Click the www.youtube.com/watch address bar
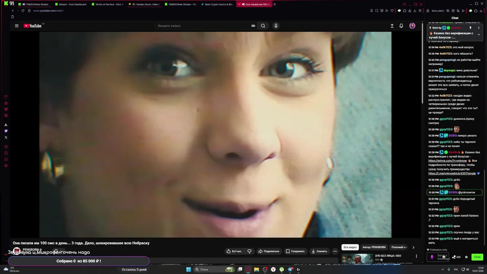 (48, 11)
